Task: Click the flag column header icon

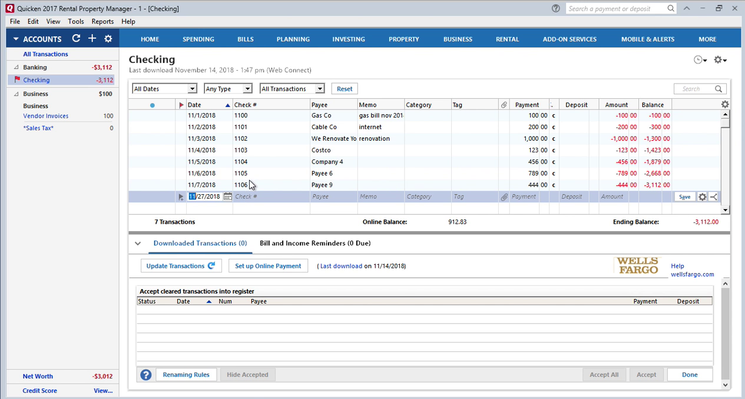Action: tap(181, 105)
